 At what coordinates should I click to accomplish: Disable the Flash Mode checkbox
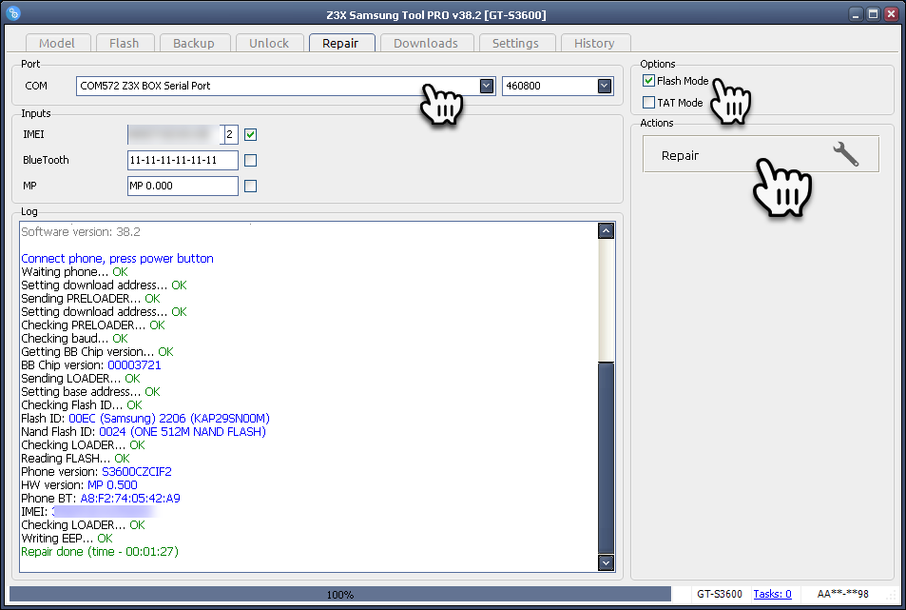coord(649,81)
